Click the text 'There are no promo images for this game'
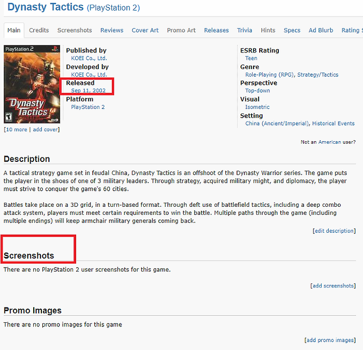This screenshot has width=363, height=350. (x=63, y=324)
